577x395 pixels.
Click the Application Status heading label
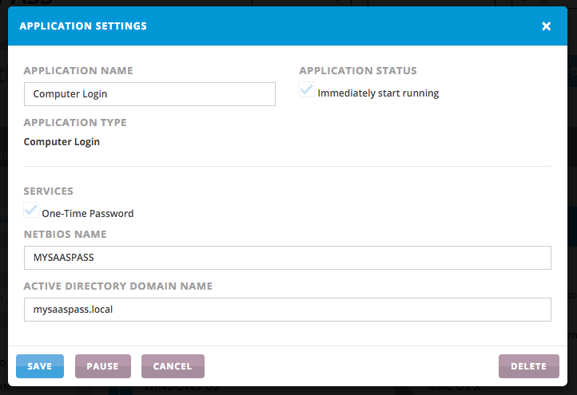pos(358,71)
